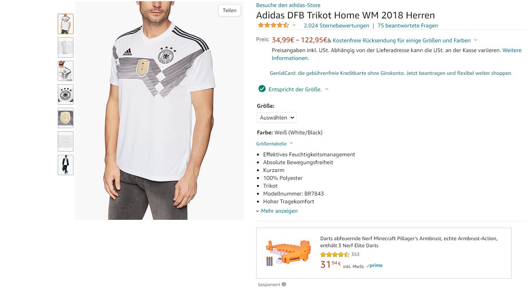Expand "Entspricht der Größe" fit feedback
Viewport: 532px width, 288px height.
coord(327,89)
